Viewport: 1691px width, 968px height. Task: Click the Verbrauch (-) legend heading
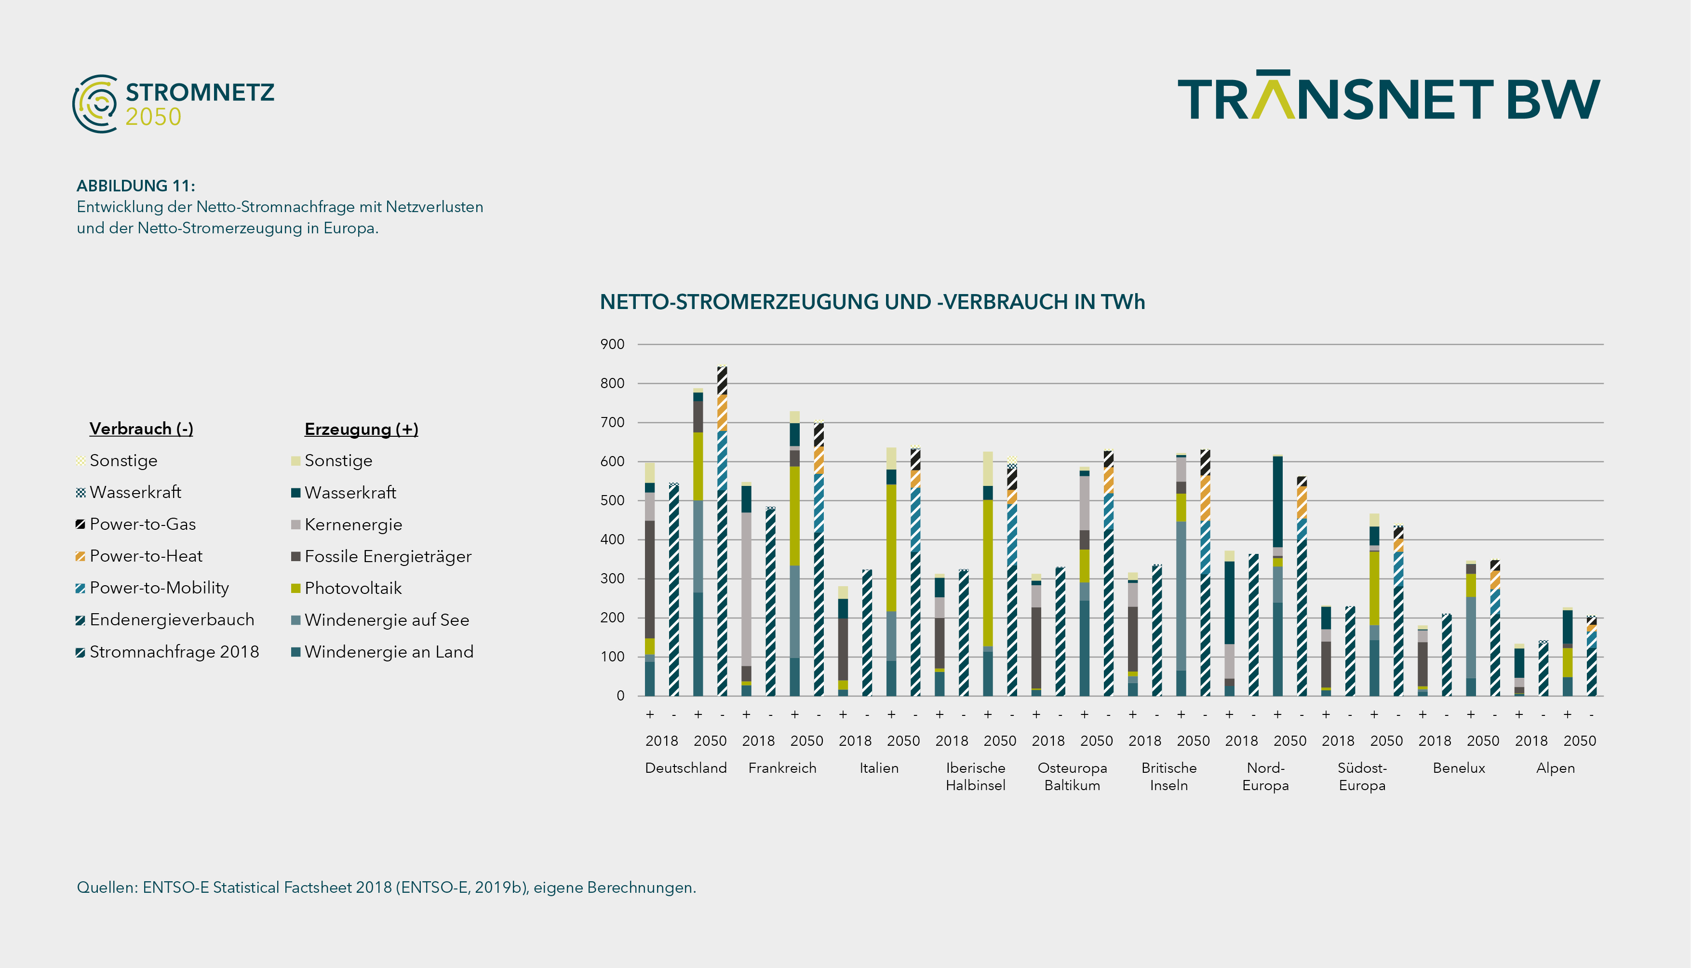141,429
